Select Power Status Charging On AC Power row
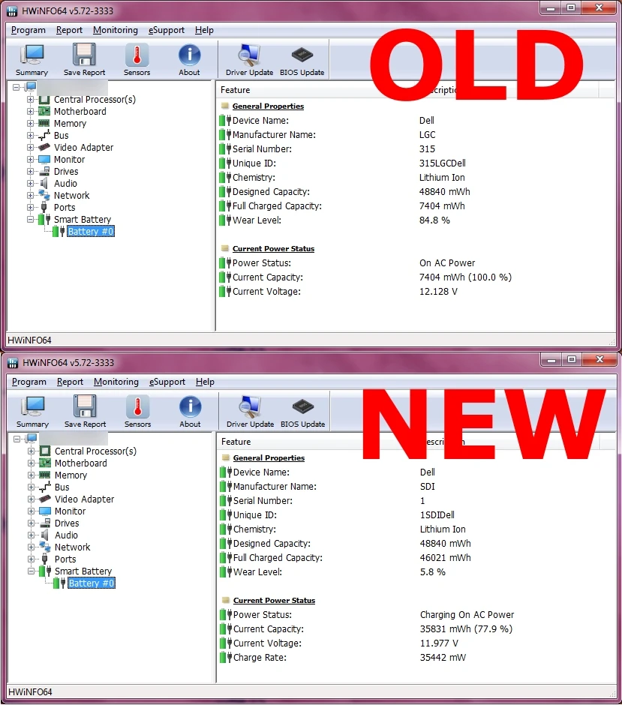 pyautogui.click(x=417, y=615)
